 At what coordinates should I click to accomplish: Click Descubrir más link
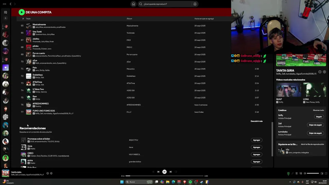(257, 121)
